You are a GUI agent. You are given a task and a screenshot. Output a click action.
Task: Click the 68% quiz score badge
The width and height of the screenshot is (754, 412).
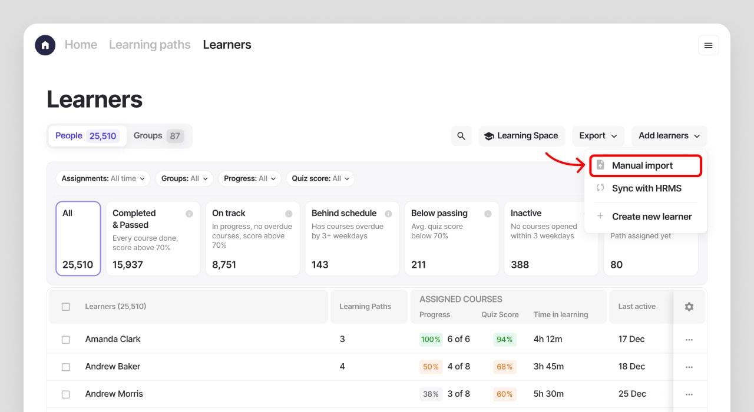tap(505, 367)
